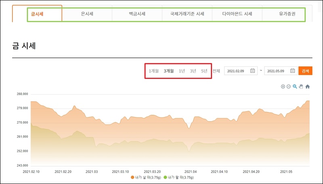
Task: Select the 3년 period filter
Action: 193,71
